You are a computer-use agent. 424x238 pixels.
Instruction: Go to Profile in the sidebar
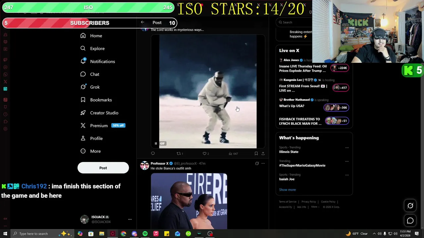(x=92, y=139)
